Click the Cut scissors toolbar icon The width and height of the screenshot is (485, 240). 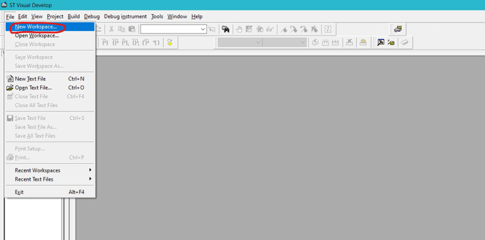pos(111,29)
